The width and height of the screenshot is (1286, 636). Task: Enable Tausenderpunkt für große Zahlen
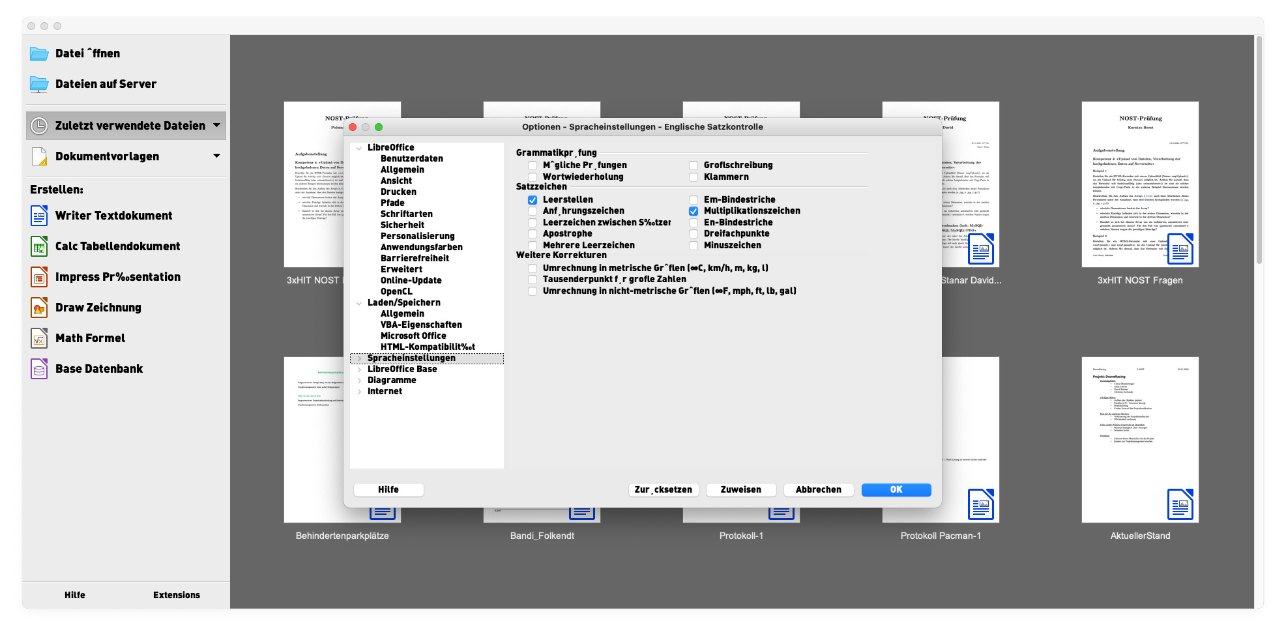coord(533,280)
